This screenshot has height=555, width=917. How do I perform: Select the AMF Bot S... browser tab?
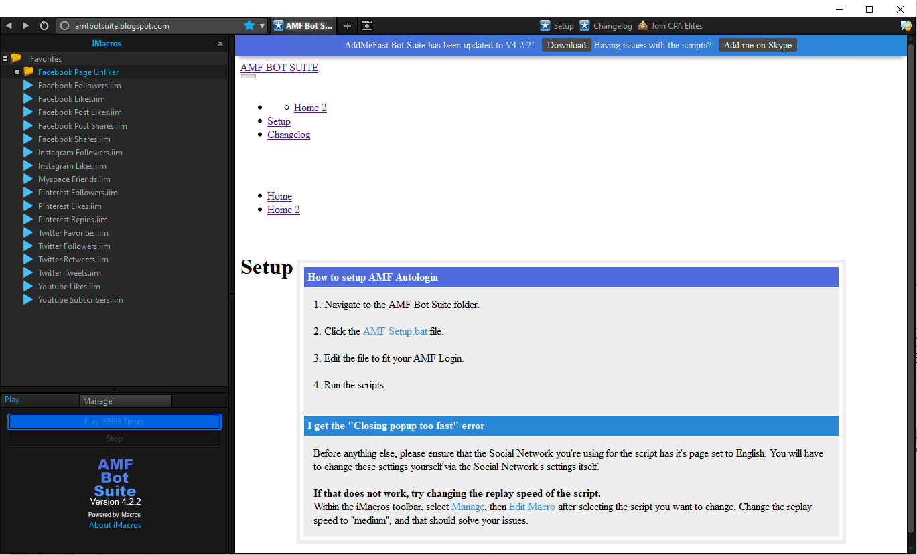click(x=303, y=26)
